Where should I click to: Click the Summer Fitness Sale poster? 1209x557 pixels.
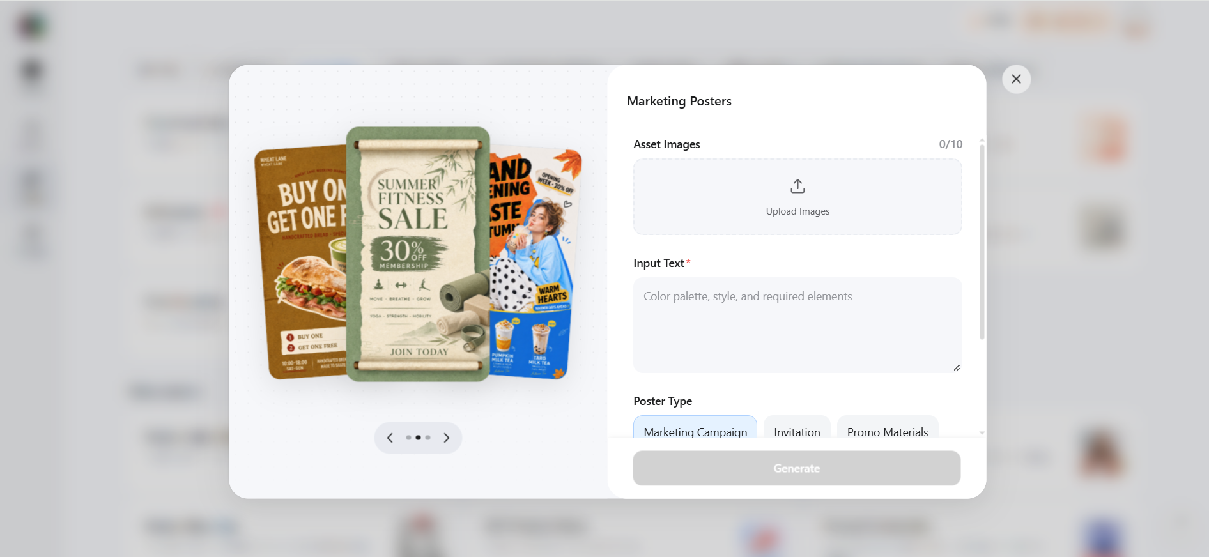(418, 254)
